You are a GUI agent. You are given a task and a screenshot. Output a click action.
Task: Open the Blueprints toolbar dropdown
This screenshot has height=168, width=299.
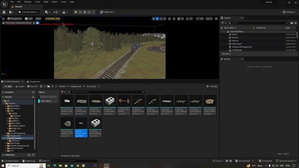pyautogui.click(x=56, y=12)
